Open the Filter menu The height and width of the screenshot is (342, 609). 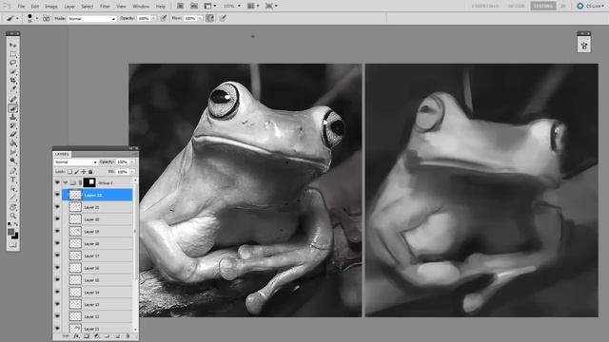point(105,7)
